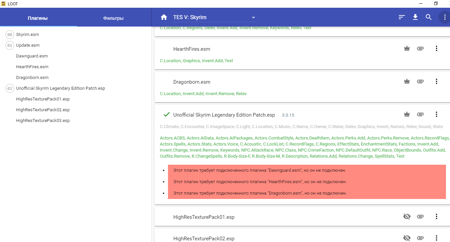The height and width of the screenshot is (242, 450).
Task: Open the TES V: Skyrim game dropdown
Action: click(x=215, y=17)
